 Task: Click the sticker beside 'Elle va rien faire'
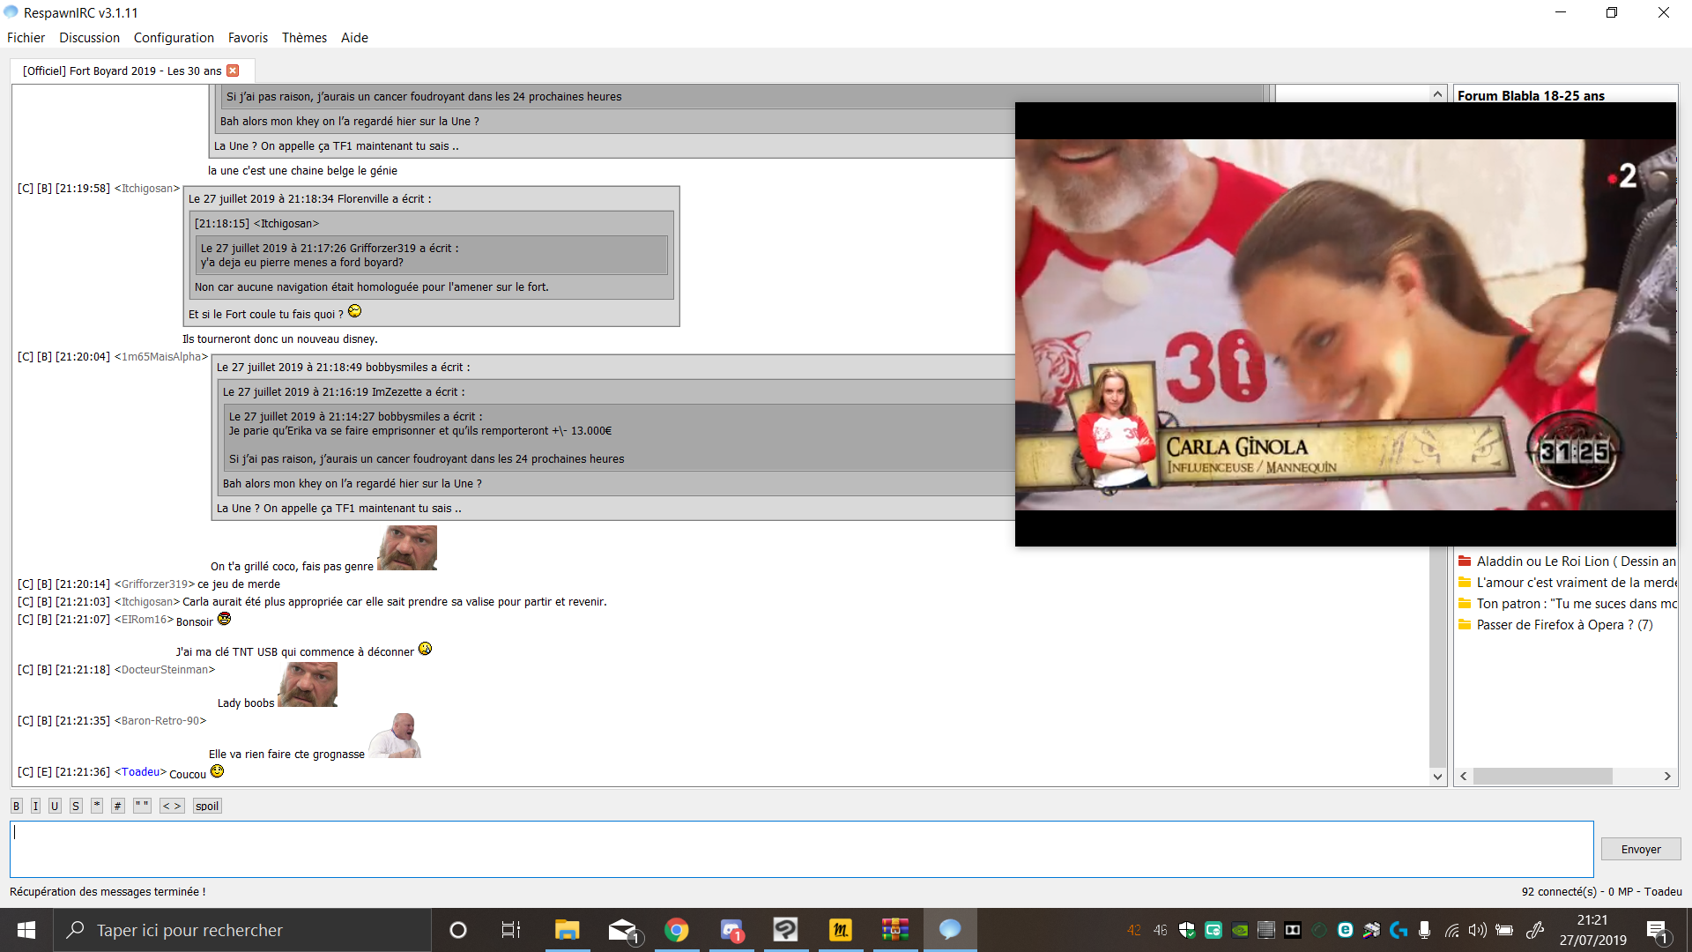tap(395, 736)
